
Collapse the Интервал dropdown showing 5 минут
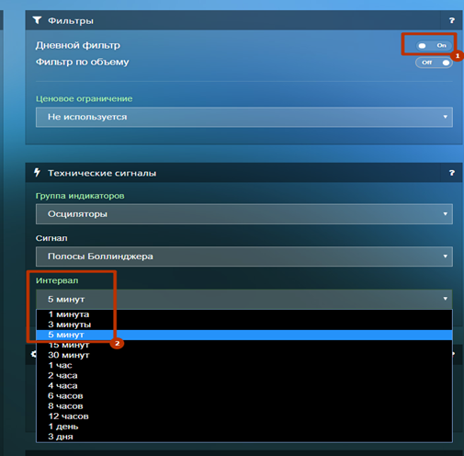coord(244,299)
